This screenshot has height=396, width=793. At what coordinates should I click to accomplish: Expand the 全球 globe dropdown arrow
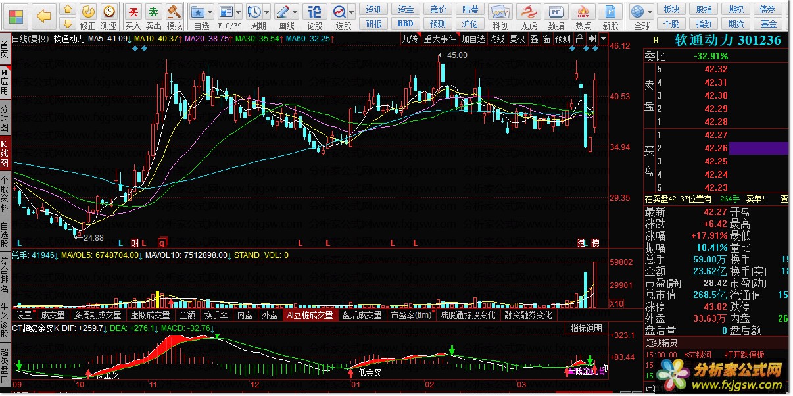tap(651, 12)
